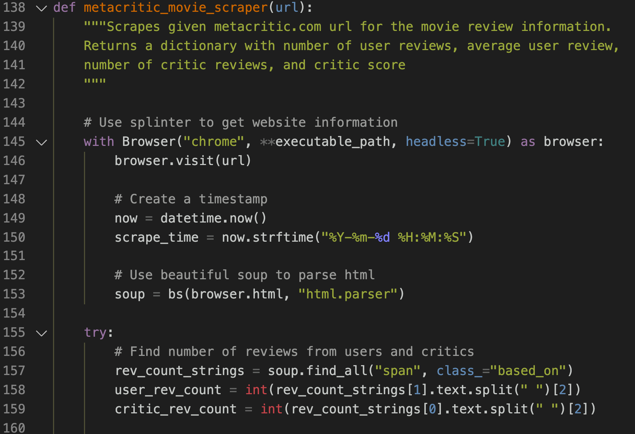Viewport: 635px width, 434px height.
Task: Click the "span" string literal
Action: pyautogui.click(x=397, y=371)
